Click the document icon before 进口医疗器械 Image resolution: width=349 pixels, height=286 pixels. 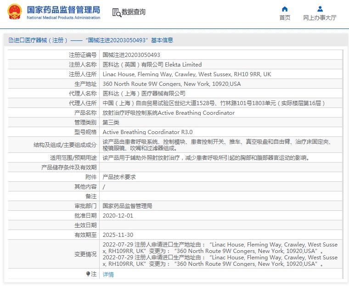point(11,40)
